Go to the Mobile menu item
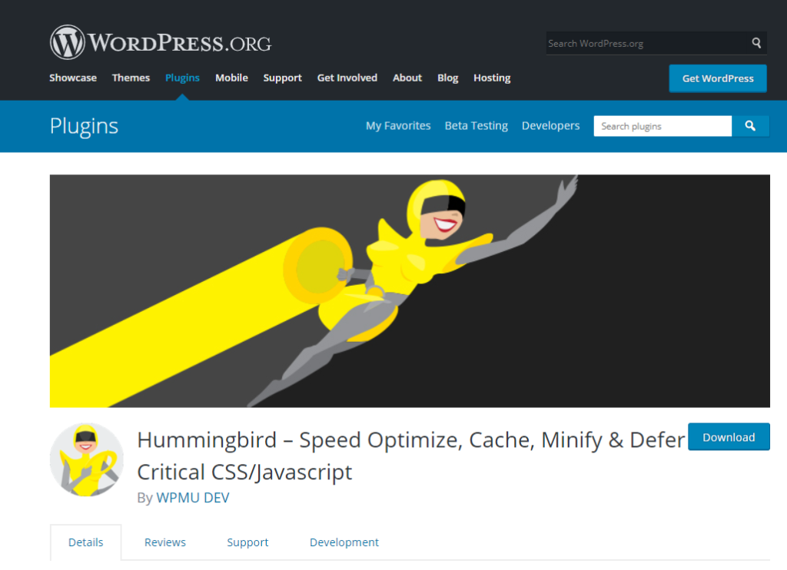 [x=231, y=78]
